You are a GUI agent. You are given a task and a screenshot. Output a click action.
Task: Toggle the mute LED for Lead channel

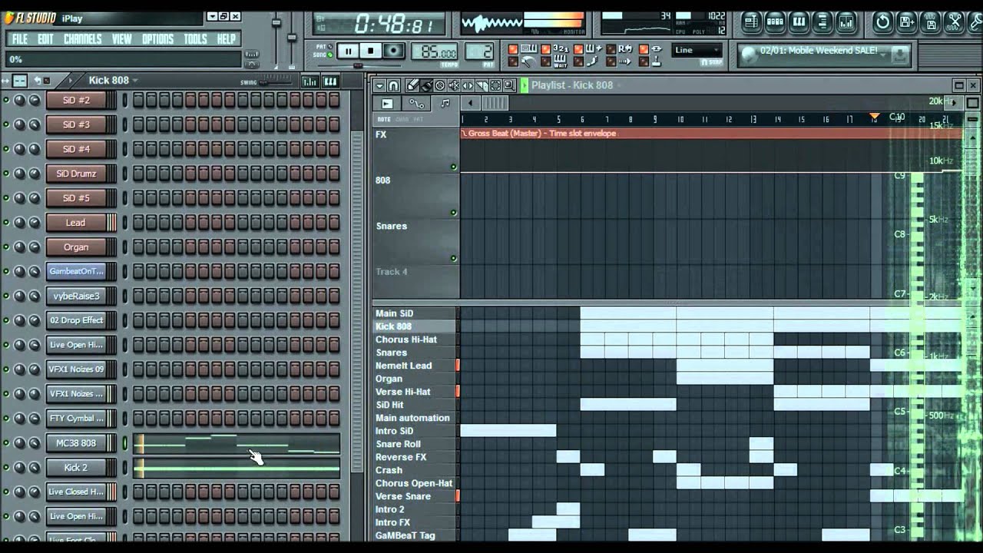6,223
